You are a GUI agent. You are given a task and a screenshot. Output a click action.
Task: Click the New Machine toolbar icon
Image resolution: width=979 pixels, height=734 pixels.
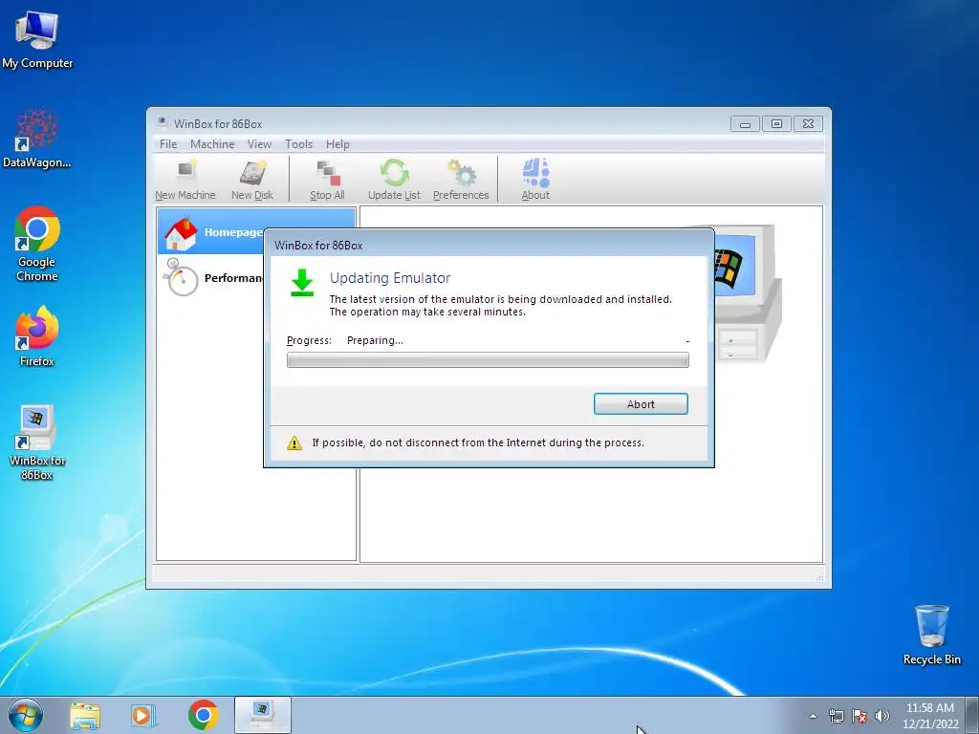185,180
